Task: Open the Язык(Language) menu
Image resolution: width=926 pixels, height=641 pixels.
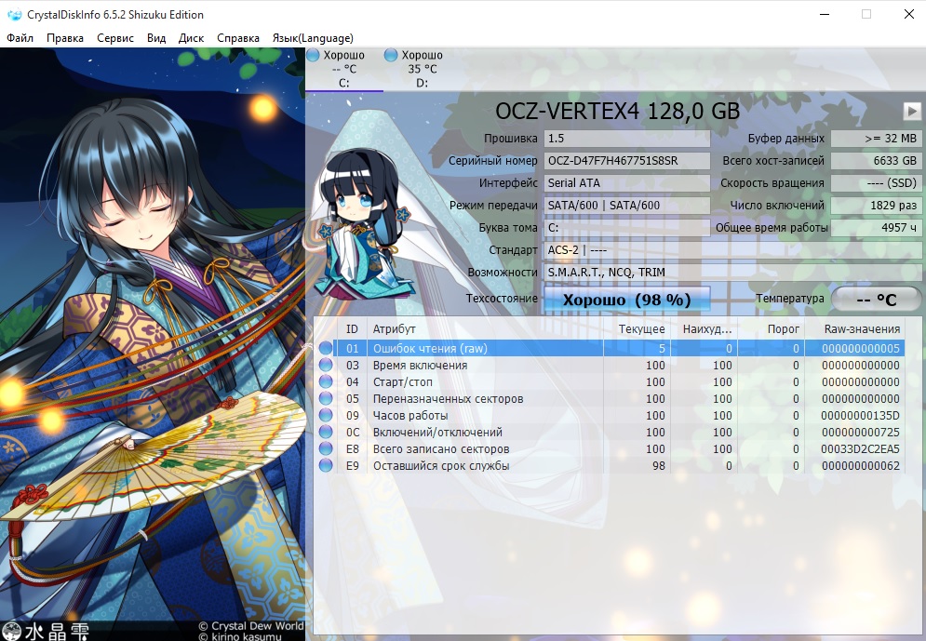Action: (313, 38)
